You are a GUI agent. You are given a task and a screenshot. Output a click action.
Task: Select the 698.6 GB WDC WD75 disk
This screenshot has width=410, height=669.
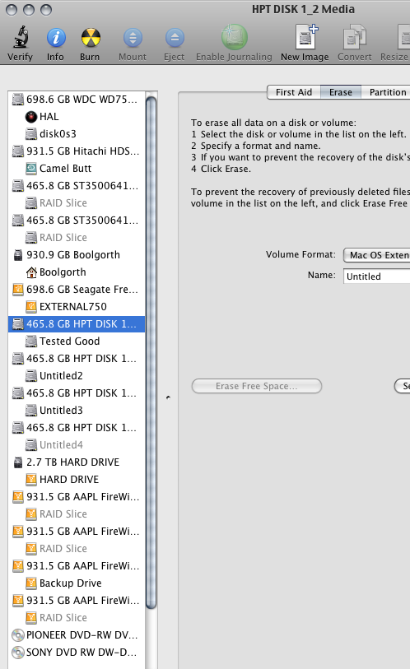(77, 99)
